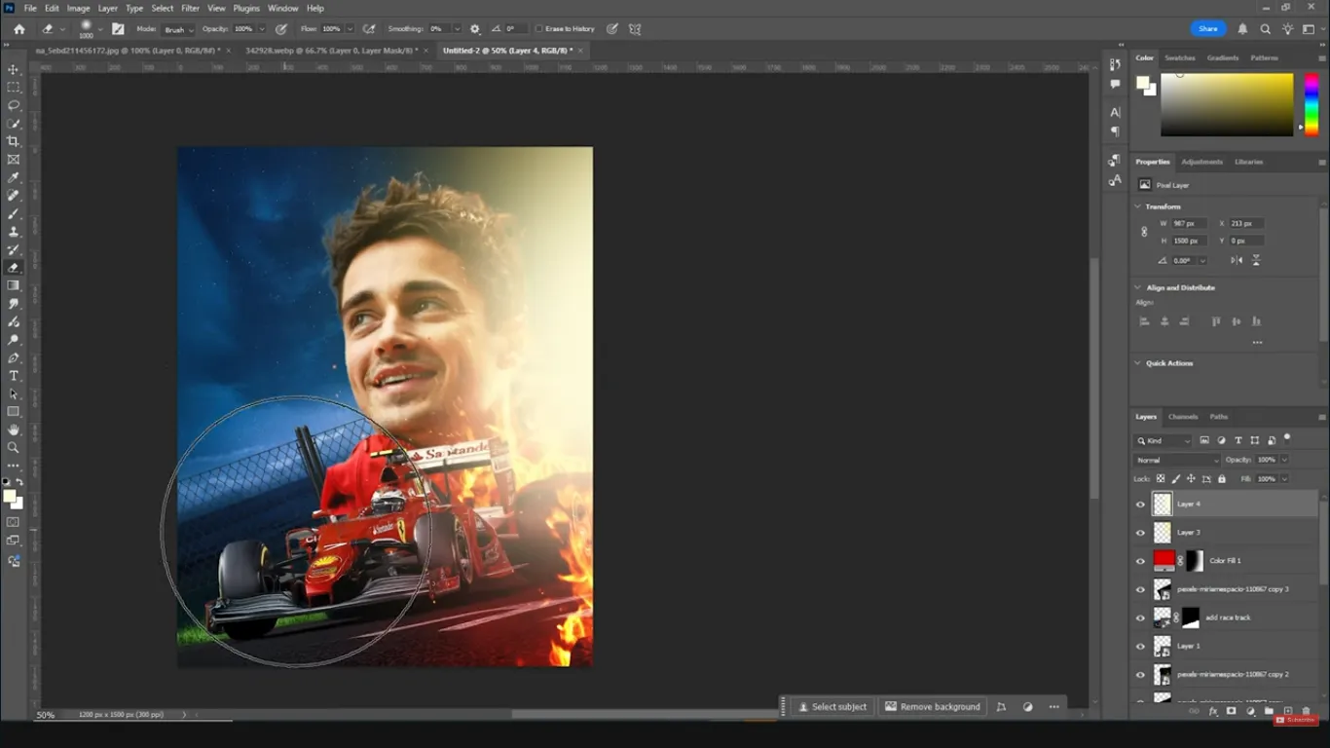The width and height of the screenshot is (1330, 748).
Task: Select the Brush tool in toolbar
Action: (x=14, y=213)
